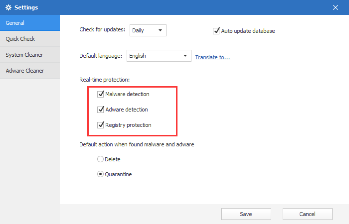Viewport: 349px width, 224px height.
Task: Disable Malware detection checkbox
Action: [101, 94]
